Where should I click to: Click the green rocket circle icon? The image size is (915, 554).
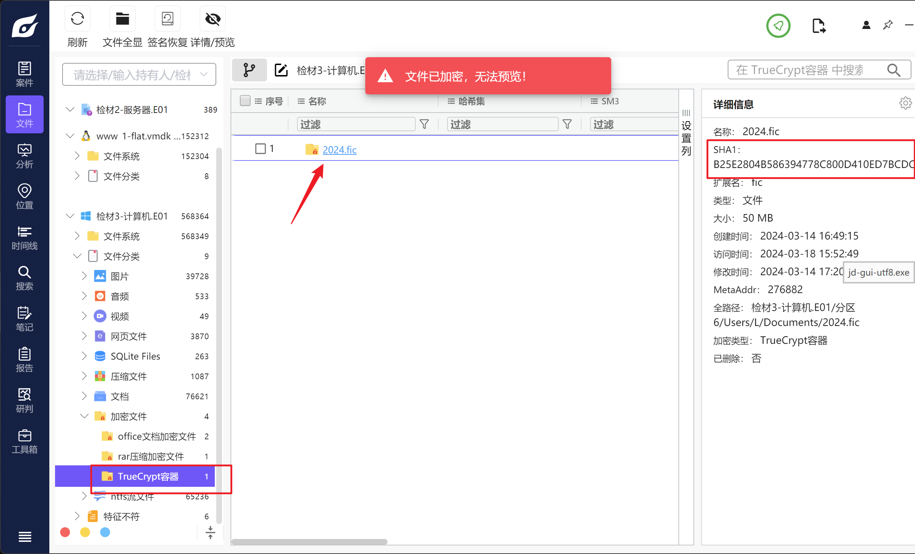[778, 26]
